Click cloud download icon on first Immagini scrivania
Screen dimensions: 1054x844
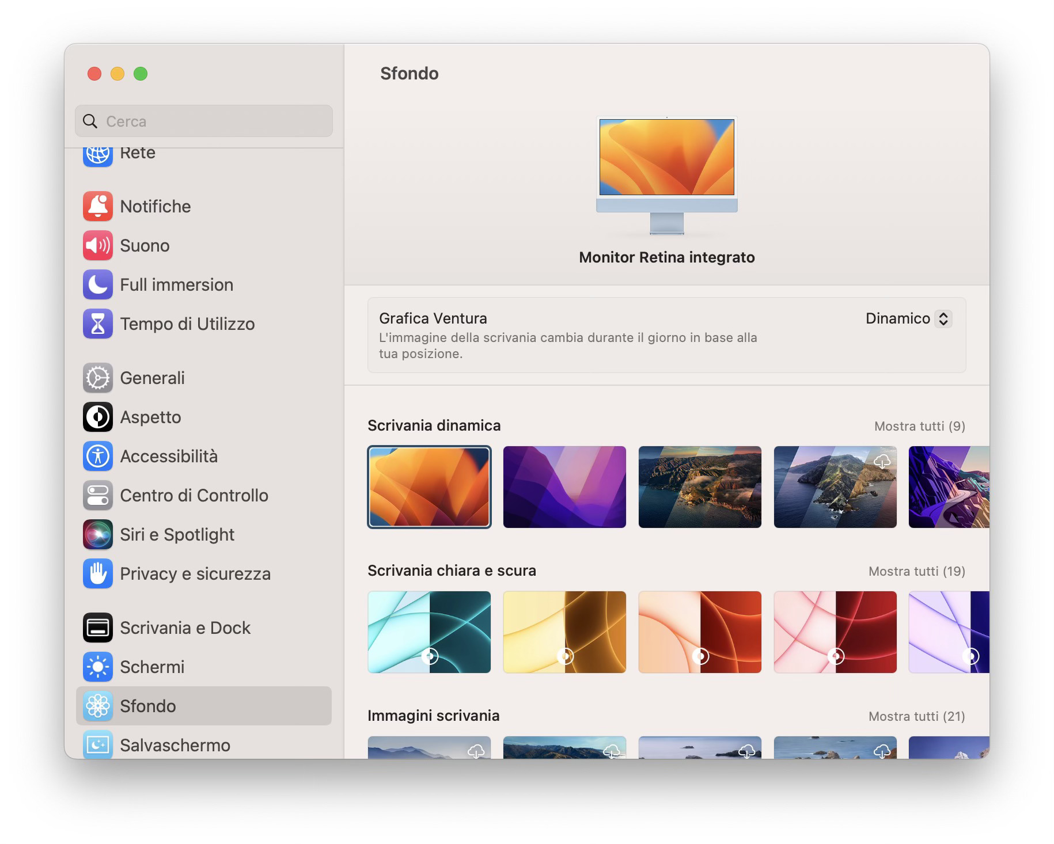[476, 751]
